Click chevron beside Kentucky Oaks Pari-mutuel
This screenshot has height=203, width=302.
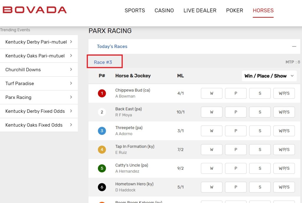coord(71,56)
